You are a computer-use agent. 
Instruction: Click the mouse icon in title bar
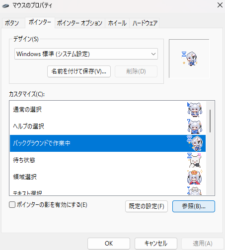click(5, 6)
